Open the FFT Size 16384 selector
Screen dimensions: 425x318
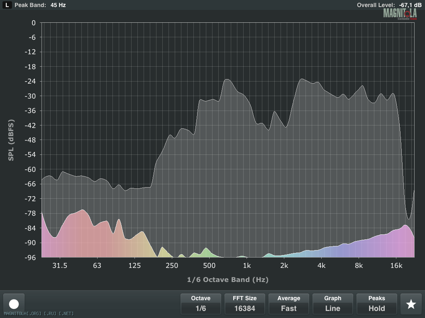click(244, 304)
